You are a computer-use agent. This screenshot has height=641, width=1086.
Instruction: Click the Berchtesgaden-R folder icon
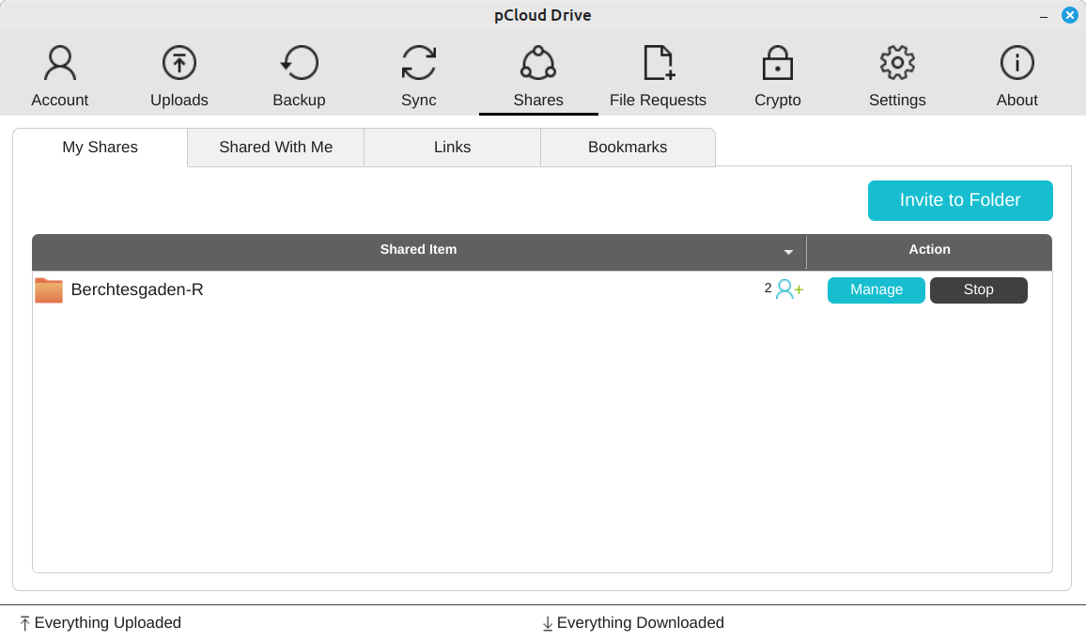49,290
